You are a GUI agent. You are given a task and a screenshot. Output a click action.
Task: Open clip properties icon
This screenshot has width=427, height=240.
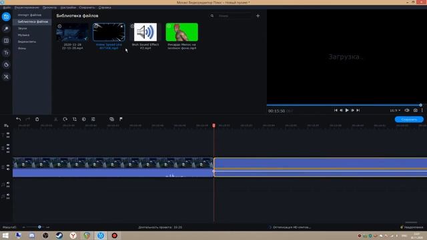[93, 119]
